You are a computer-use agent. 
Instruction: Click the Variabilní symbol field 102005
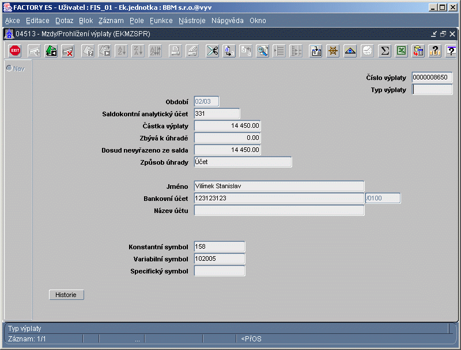pos(220,258)
